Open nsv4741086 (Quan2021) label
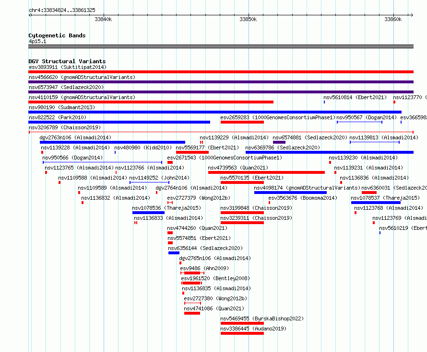This screenshot has height=352, width=427. pos(214,308)
